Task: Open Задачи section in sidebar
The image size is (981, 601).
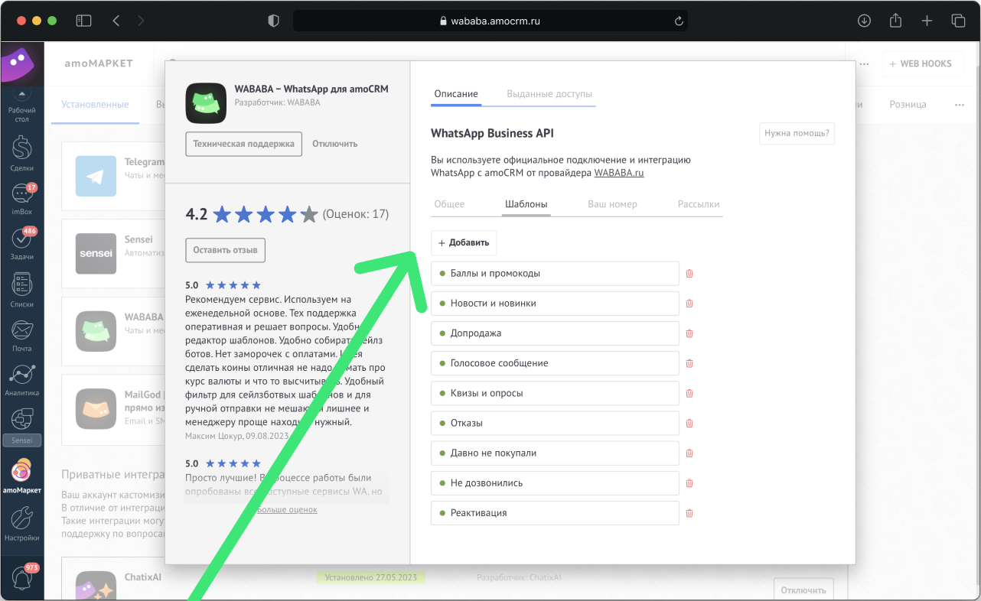Action: pyautogui.click(x=21, y=243)
